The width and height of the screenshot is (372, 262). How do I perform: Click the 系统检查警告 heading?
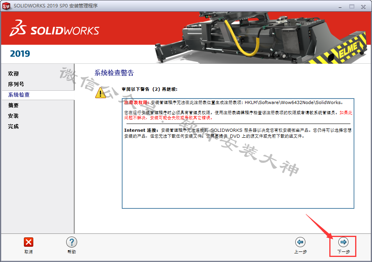(114, 73)
